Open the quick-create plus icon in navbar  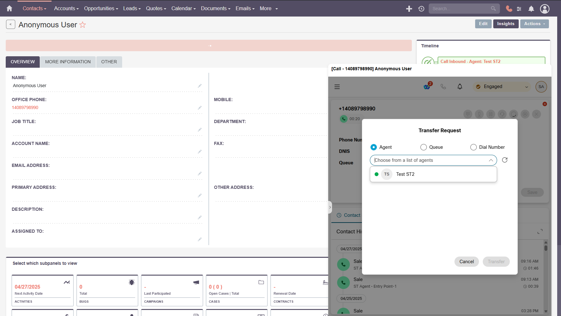click(x=409, y=9)
